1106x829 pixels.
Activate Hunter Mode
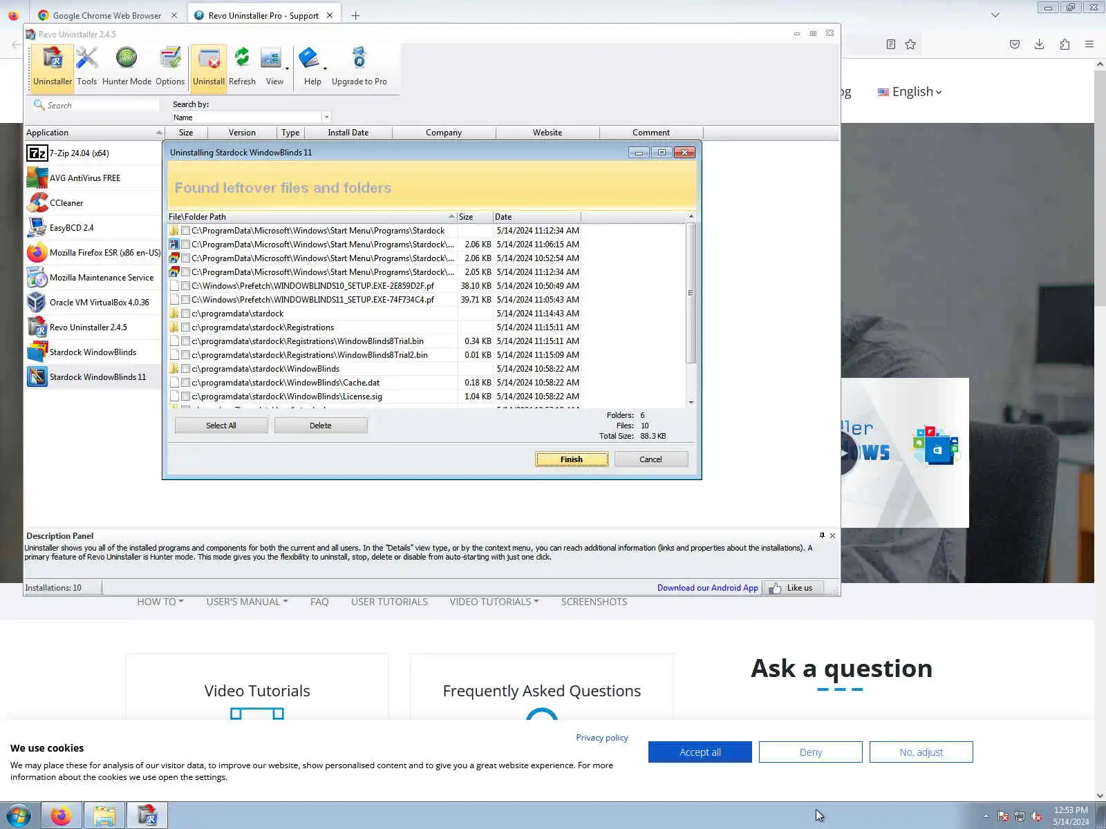click(126, 66)
